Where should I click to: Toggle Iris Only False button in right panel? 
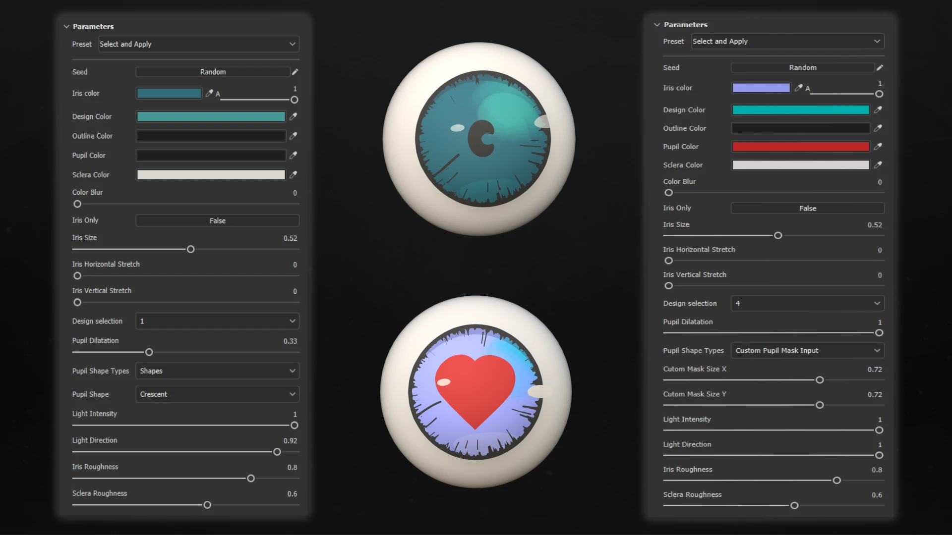(x=808, y=208)
